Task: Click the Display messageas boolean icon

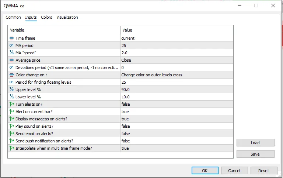Action: coord(11,119)
